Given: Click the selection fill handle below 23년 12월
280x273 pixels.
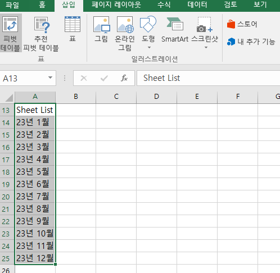Looking at the screenshot, I should click(x=55, y=264).
